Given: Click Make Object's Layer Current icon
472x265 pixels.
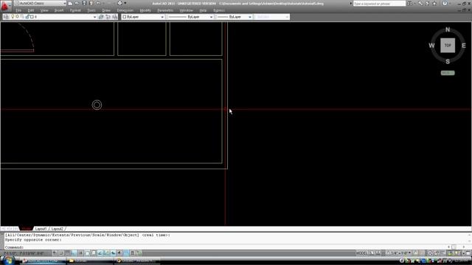Looking at the screenshot, I should coord(101,17).
